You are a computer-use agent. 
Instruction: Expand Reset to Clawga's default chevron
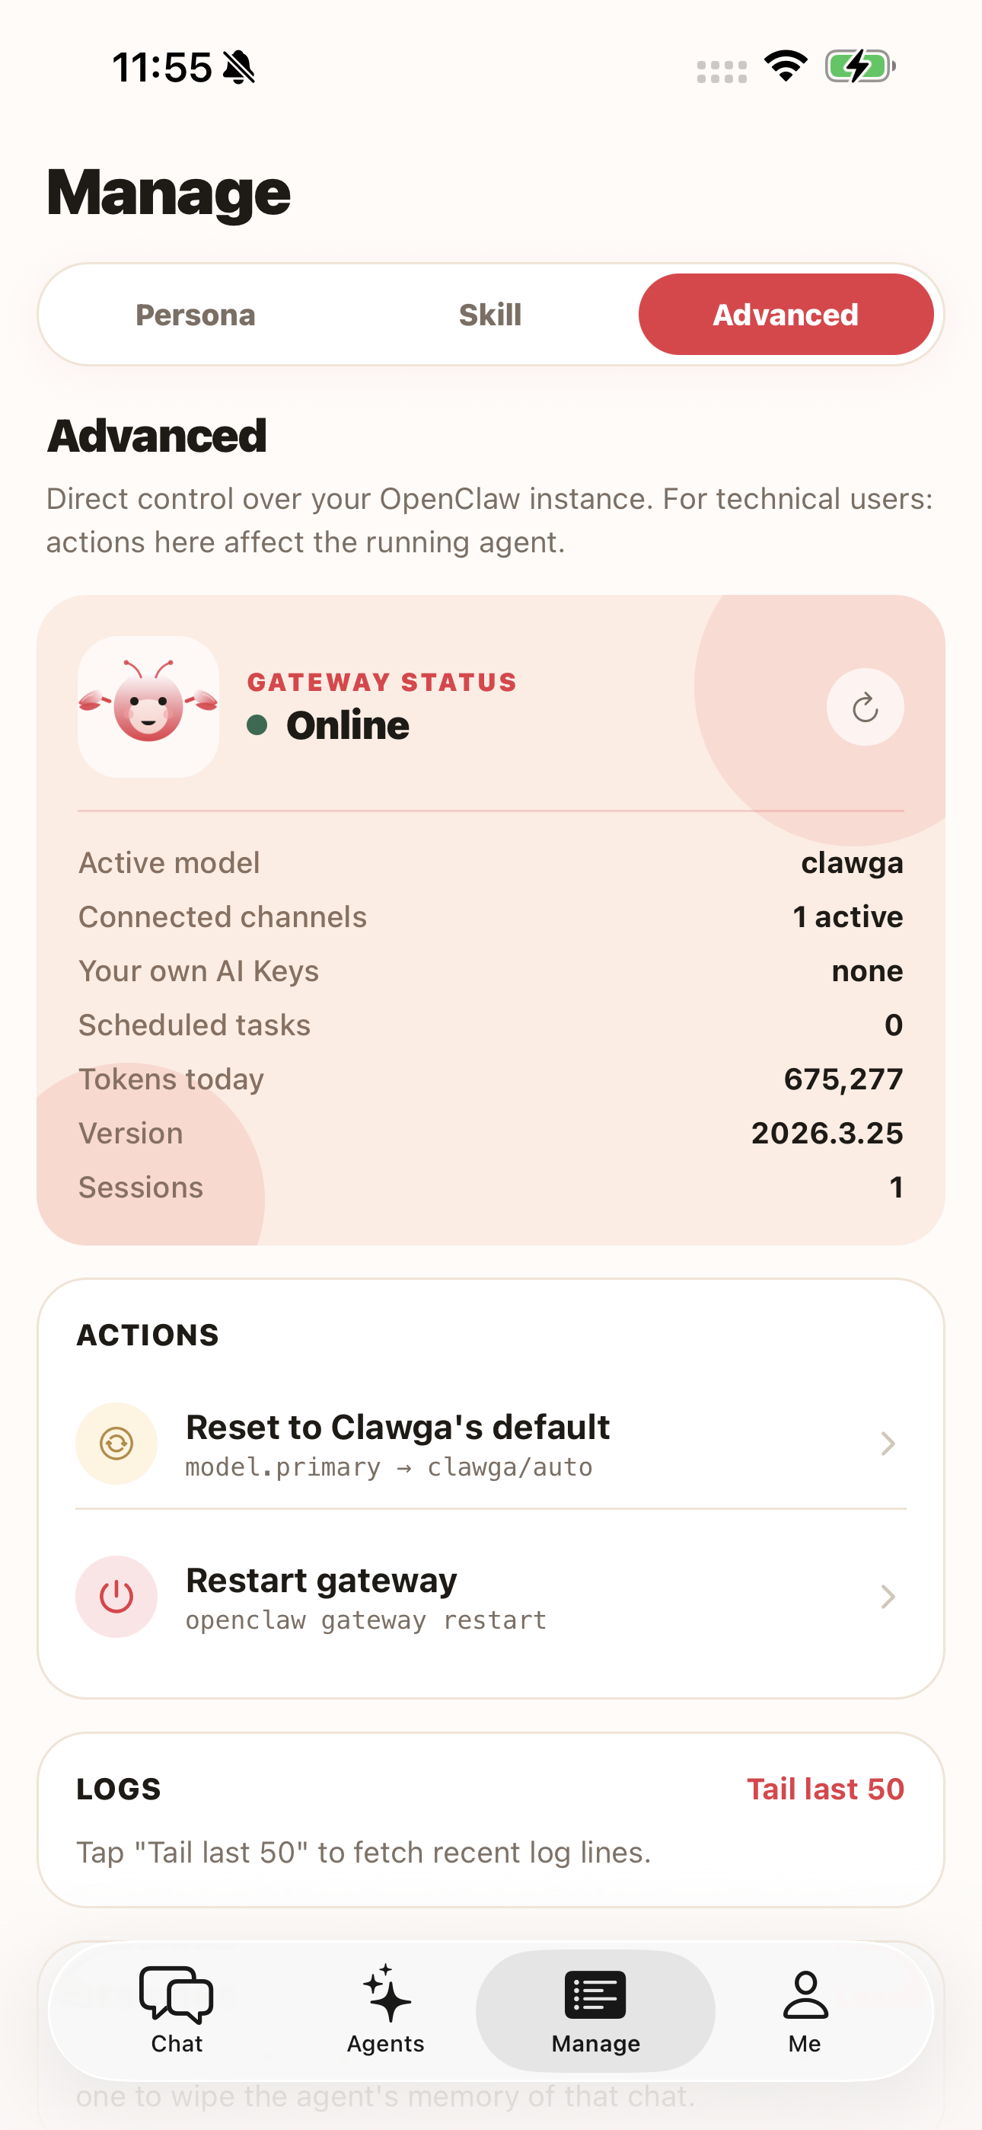tap(888, 1444)
